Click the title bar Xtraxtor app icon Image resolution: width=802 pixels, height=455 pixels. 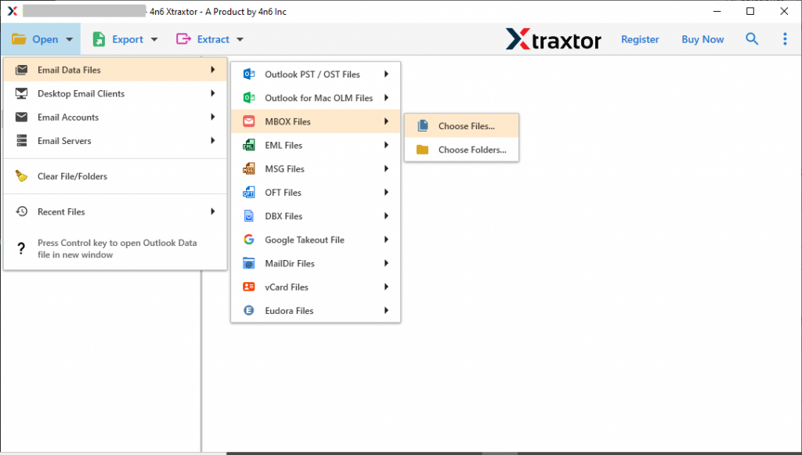13,11
